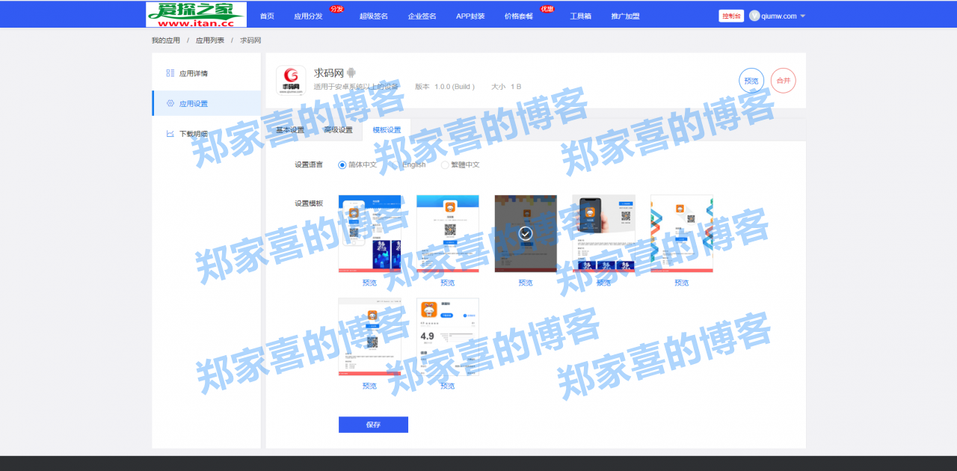Open APP封装 in the top navigation

point(470,16)
